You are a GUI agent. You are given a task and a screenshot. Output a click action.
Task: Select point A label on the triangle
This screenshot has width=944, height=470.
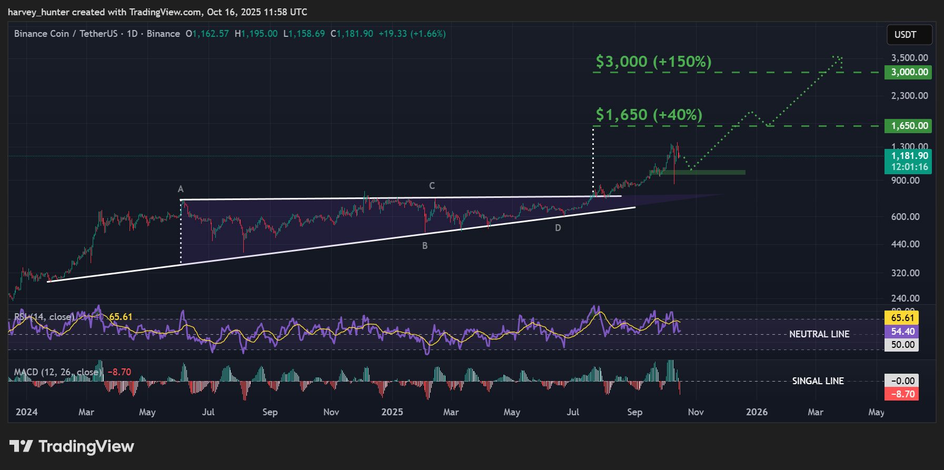181,189
